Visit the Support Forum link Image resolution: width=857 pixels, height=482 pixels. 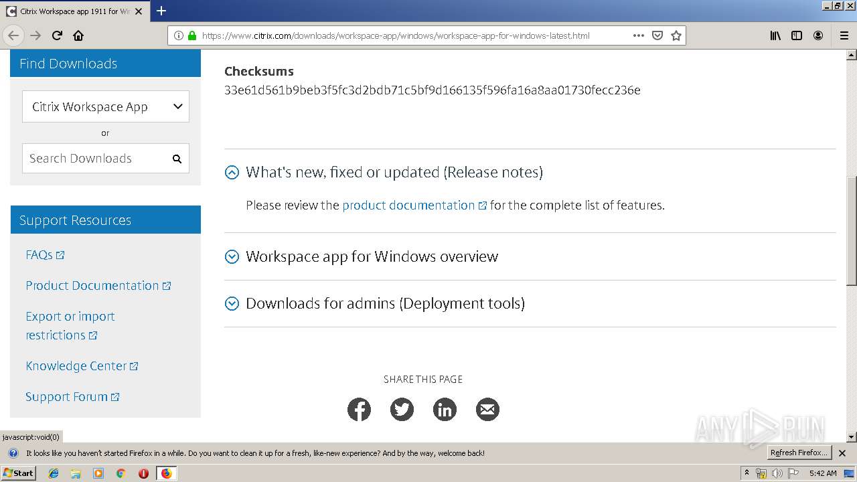[x=72, y=397]
